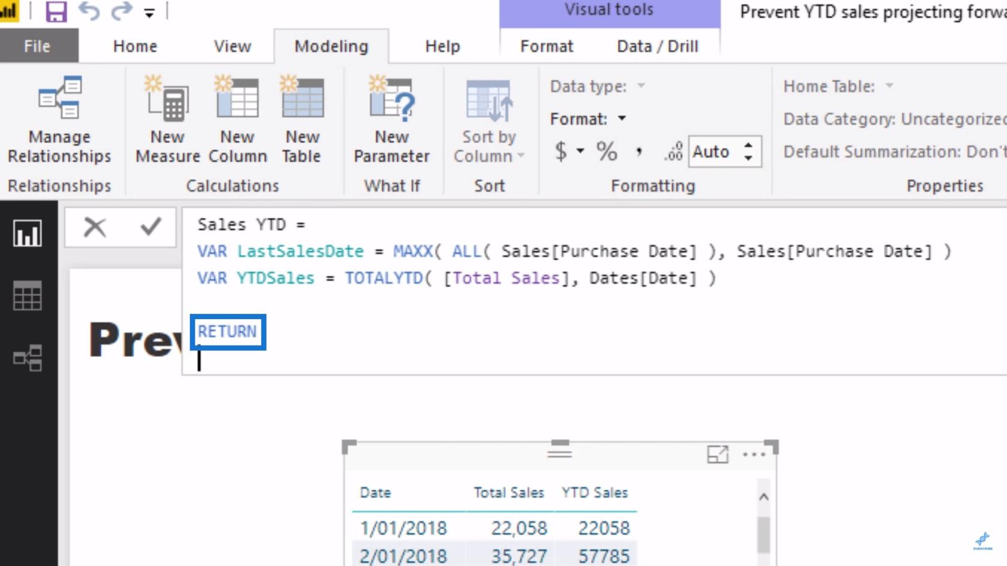
Task: Click the Power BI app icon
Action: pyautogui.click(x=8, y=11)
